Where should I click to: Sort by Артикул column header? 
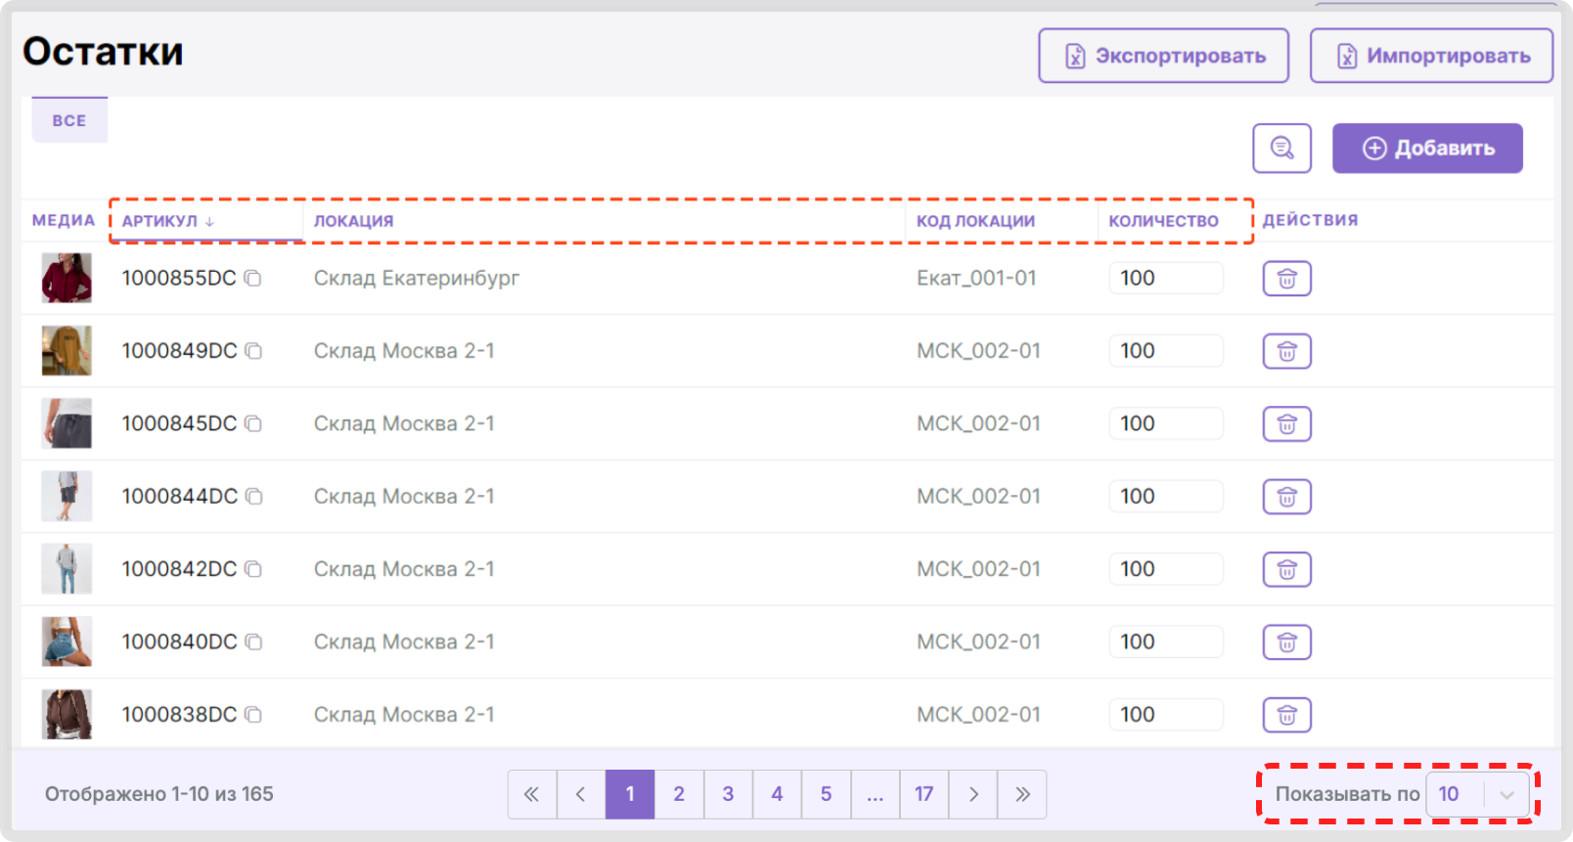168,221
